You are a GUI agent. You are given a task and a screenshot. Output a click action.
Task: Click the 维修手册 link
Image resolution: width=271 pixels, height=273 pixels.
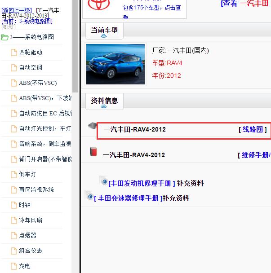tap(256, 155)
